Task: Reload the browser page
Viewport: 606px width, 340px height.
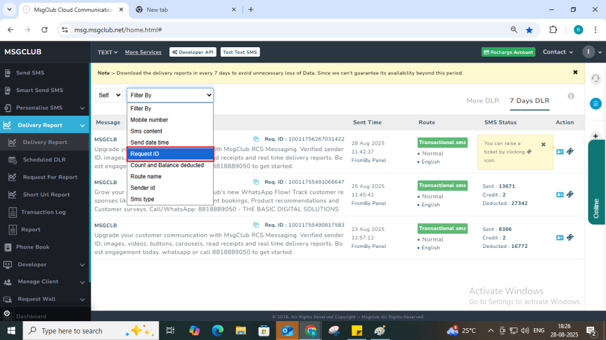Action: 44,30
